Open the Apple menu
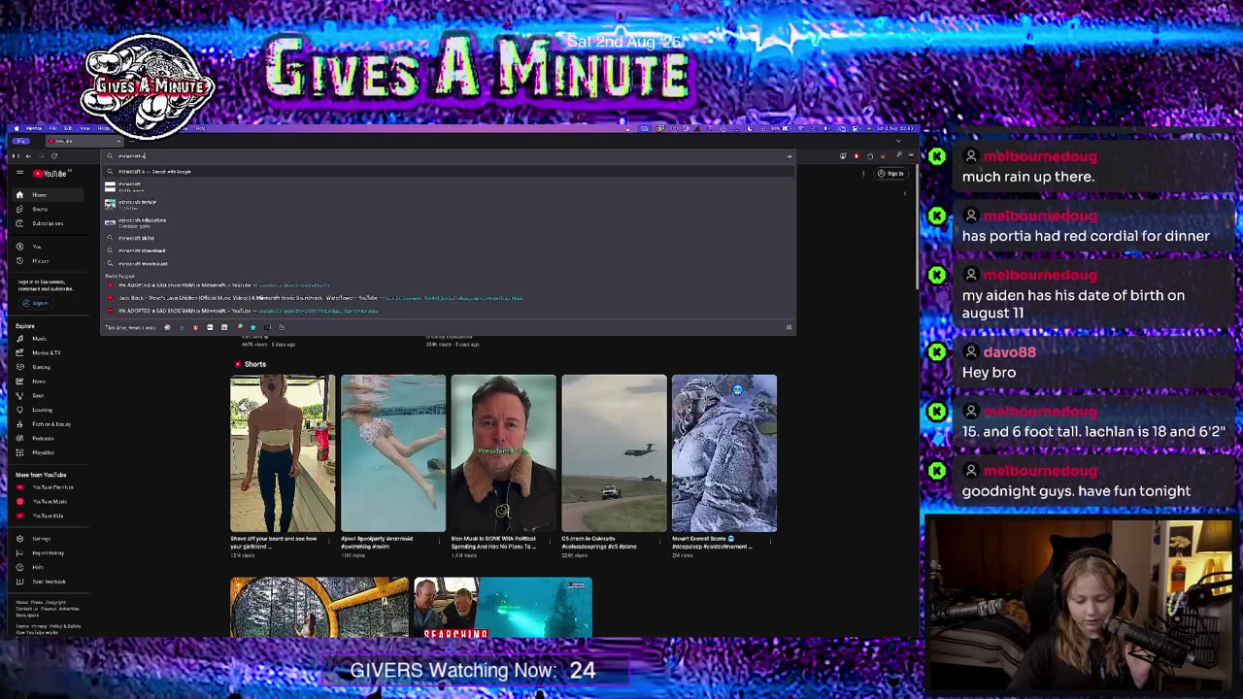Image resolution: width=1243 pixels, height=699 pixels. [18, 128]
